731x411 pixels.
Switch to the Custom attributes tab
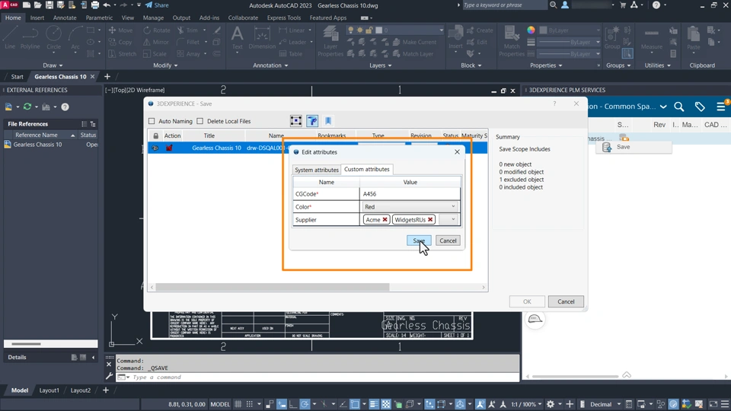[x=367, y=169]
